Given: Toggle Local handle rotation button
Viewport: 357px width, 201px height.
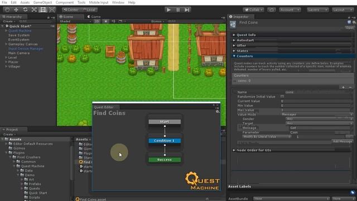Looking at the screenshot, I should coord(89,10).
